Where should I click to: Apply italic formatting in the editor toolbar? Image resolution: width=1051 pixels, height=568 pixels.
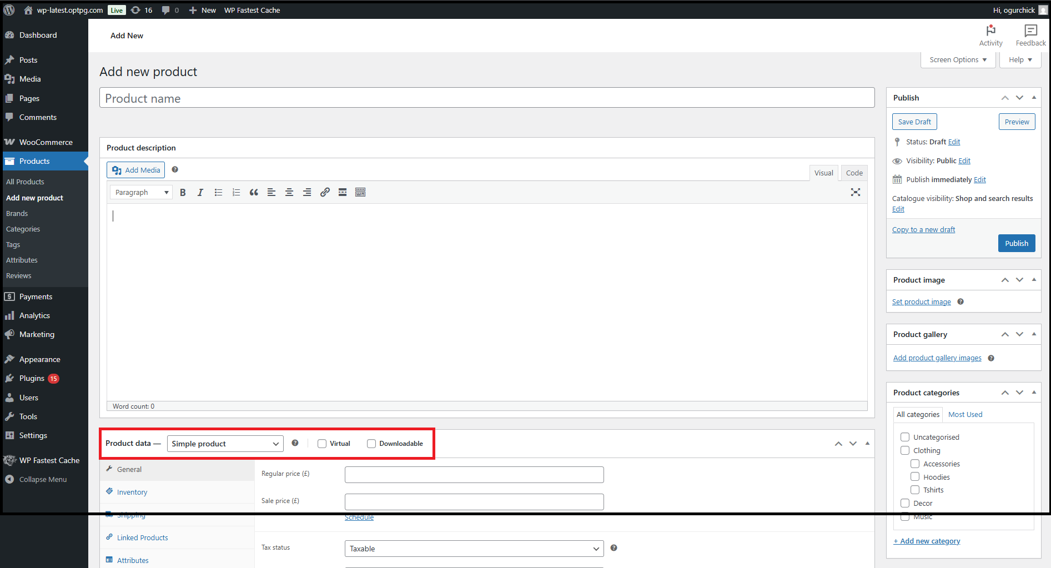click(x=200, y=193)
